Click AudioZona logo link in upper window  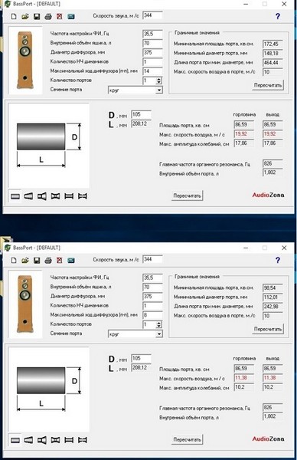268,195
